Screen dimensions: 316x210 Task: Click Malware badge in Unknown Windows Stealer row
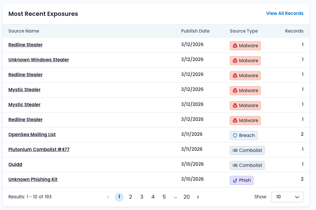pos(245,61)
